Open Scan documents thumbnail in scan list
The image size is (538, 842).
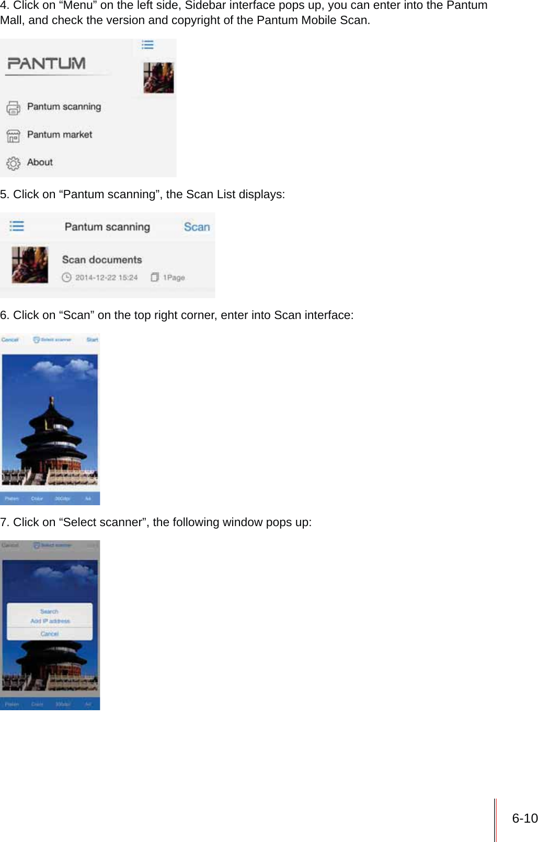(30, 265)
